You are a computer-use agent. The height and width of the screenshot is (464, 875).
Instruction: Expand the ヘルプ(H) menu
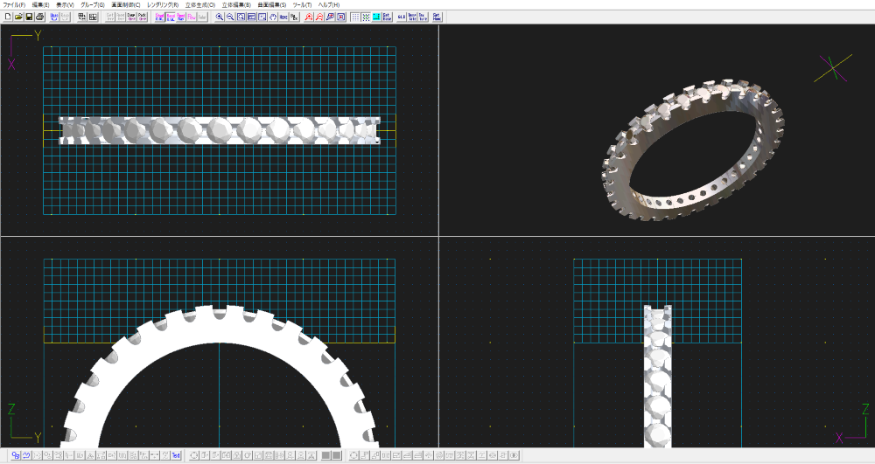tap(329, 4)
